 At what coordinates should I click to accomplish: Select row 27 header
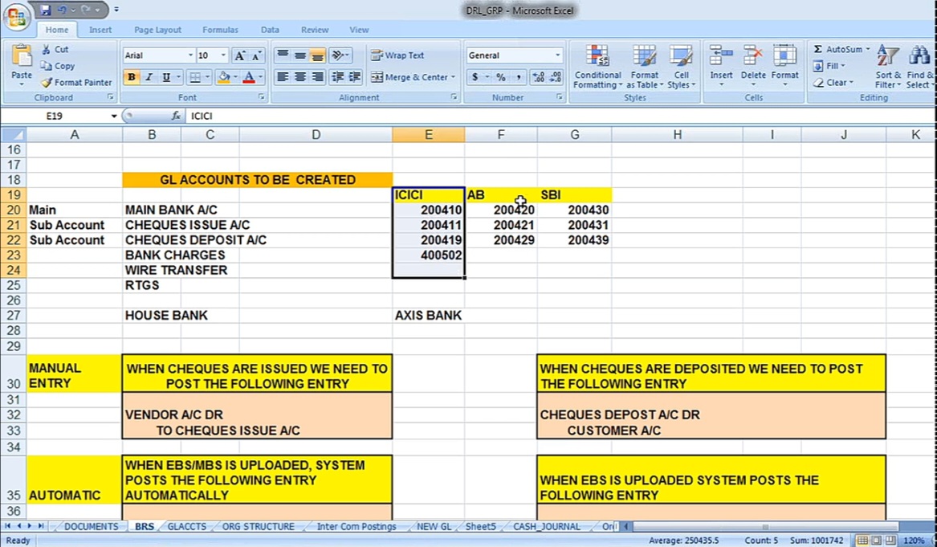(x=13, y=315)
